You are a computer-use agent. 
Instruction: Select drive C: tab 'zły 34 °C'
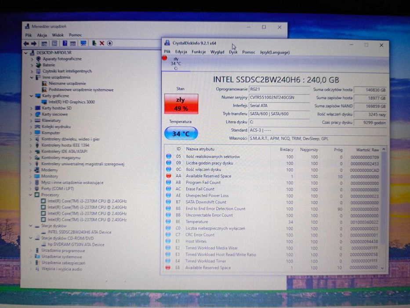pyautogui.click(x=176, y=64)
